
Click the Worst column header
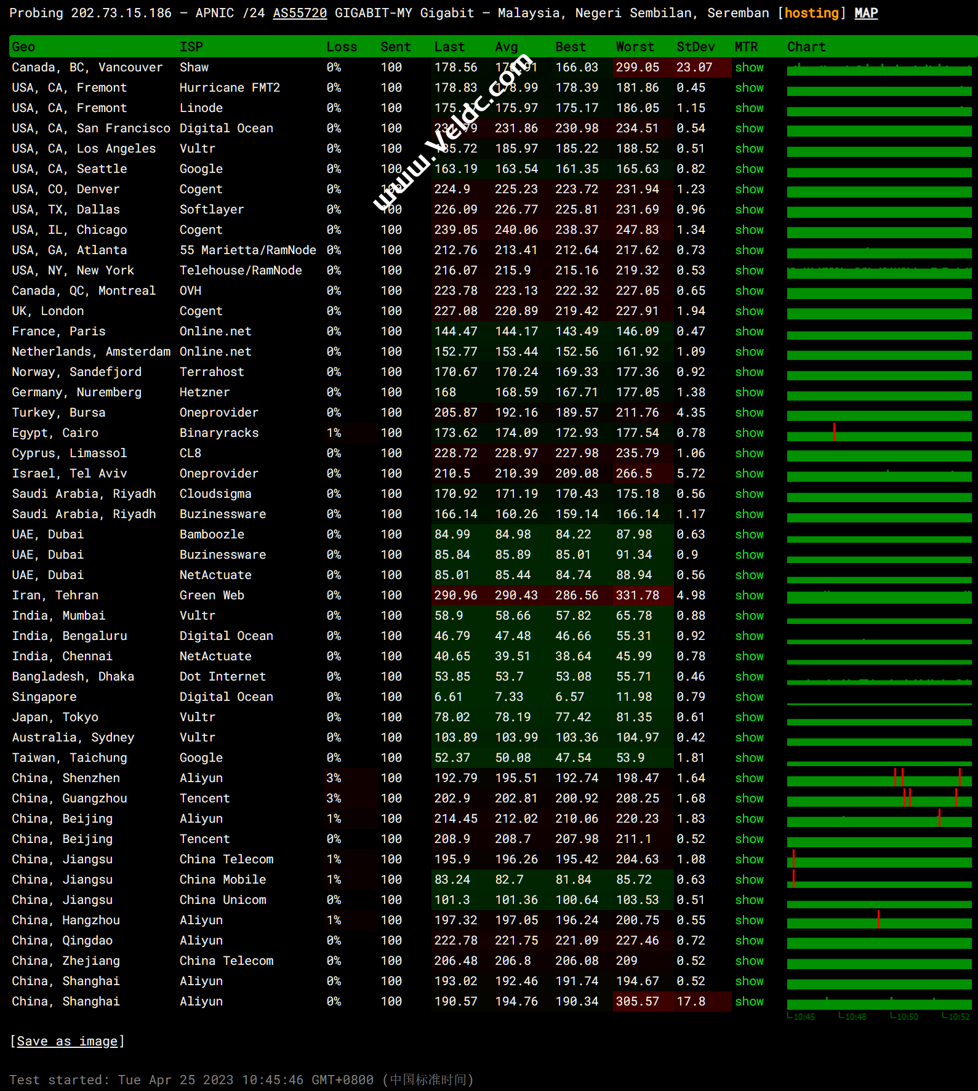click(x=635, y=47)
